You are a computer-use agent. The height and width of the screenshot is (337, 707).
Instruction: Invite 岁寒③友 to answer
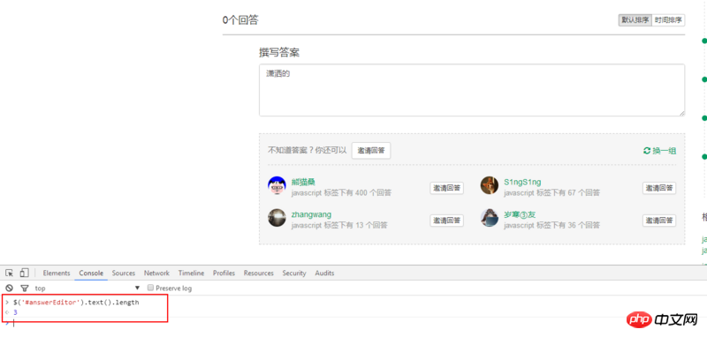click(x=659, y=221)
